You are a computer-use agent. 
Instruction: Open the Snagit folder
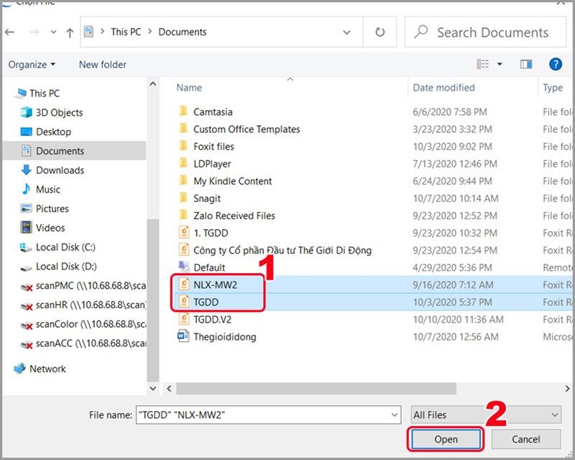[206, 198]
